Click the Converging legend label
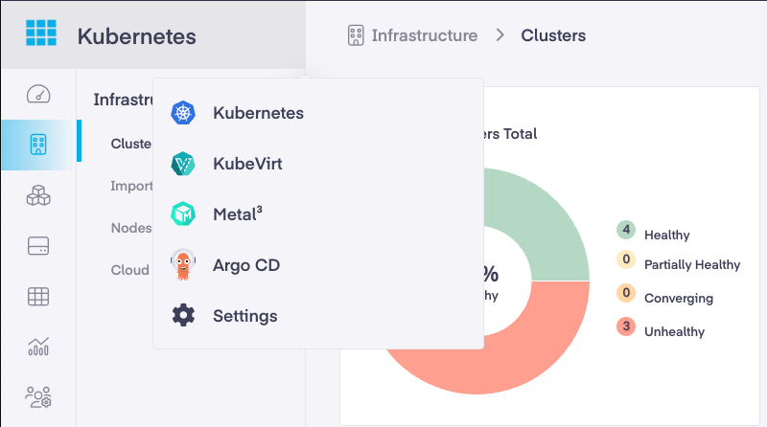The image size is (767, 427). (x=679, y=298)
